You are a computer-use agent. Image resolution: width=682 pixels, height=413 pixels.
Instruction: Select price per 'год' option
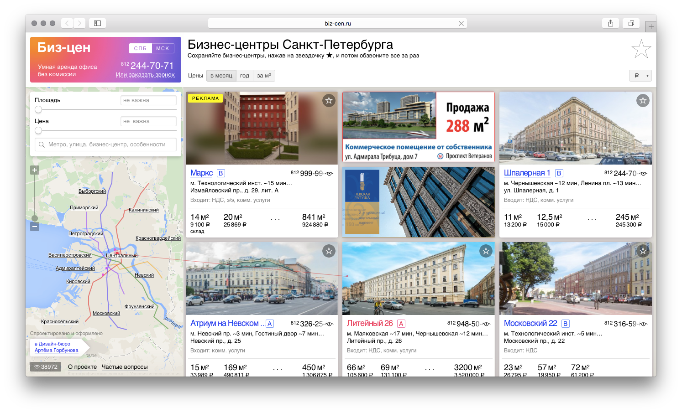[245, 76]
